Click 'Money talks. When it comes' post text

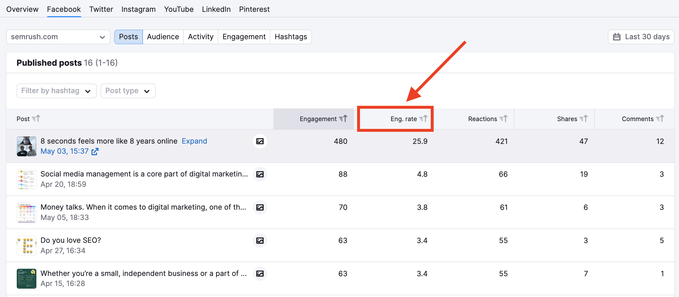tap(143, 207)
